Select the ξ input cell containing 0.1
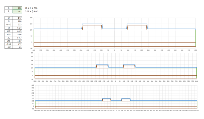The image size is (204, 119). pos(17,11)
